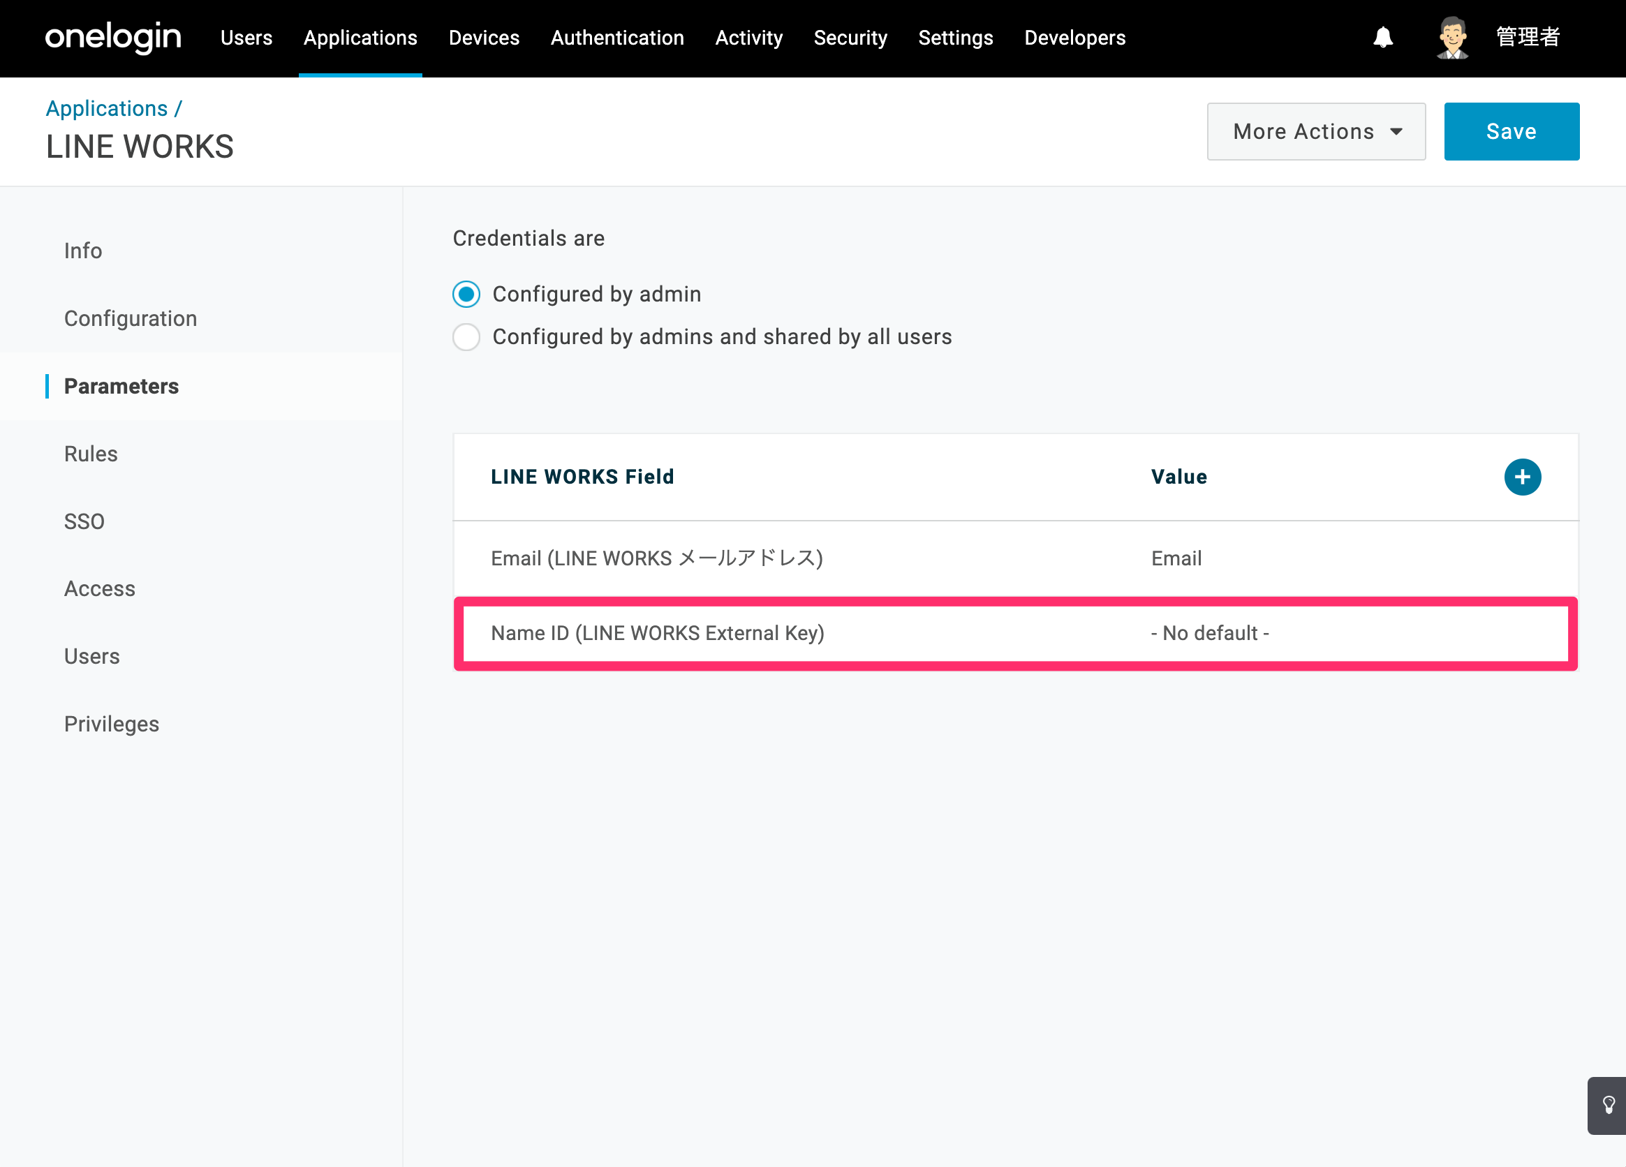Switch to the SSO sidebar tab
This screenshot has height=1167, width=1626.
point(84,521)
